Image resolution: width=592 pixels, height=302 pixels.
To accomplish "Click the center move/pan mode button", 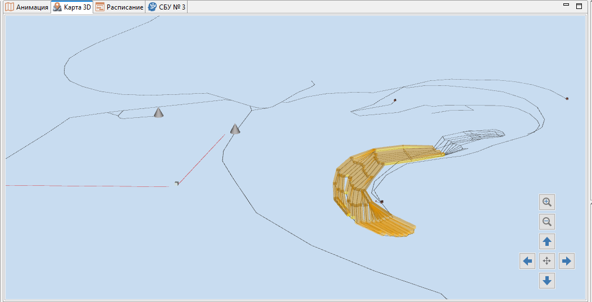I will tap(547, 261).
